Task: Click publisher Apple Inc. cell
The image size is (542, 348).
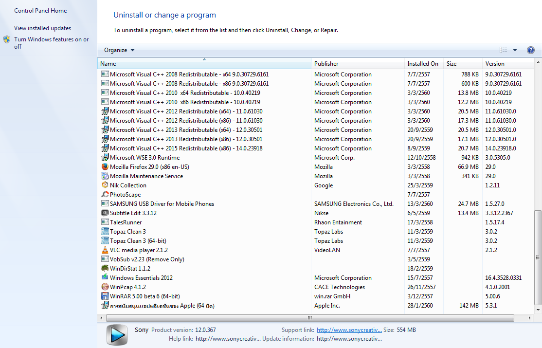Action: click(327, 306)
